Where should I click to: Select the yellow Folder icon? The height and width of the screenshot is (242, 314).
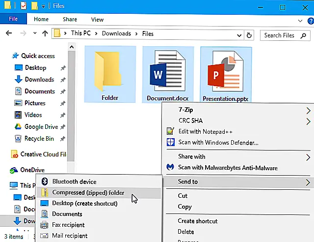point(110,74)
